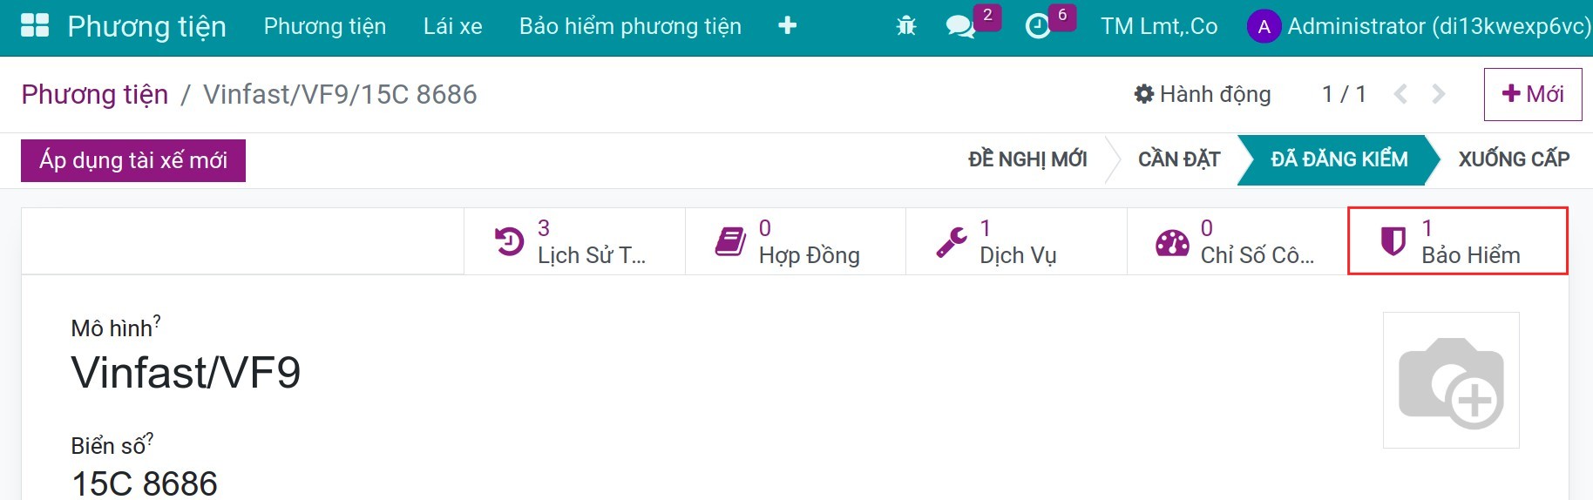Open Hành động actions dropdown
This screenshot has height=500, width=1593.
point(1203,94)
